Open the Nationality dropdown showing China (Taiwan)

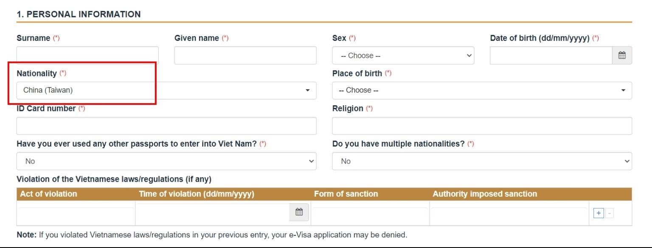click(x=166, y=90)
